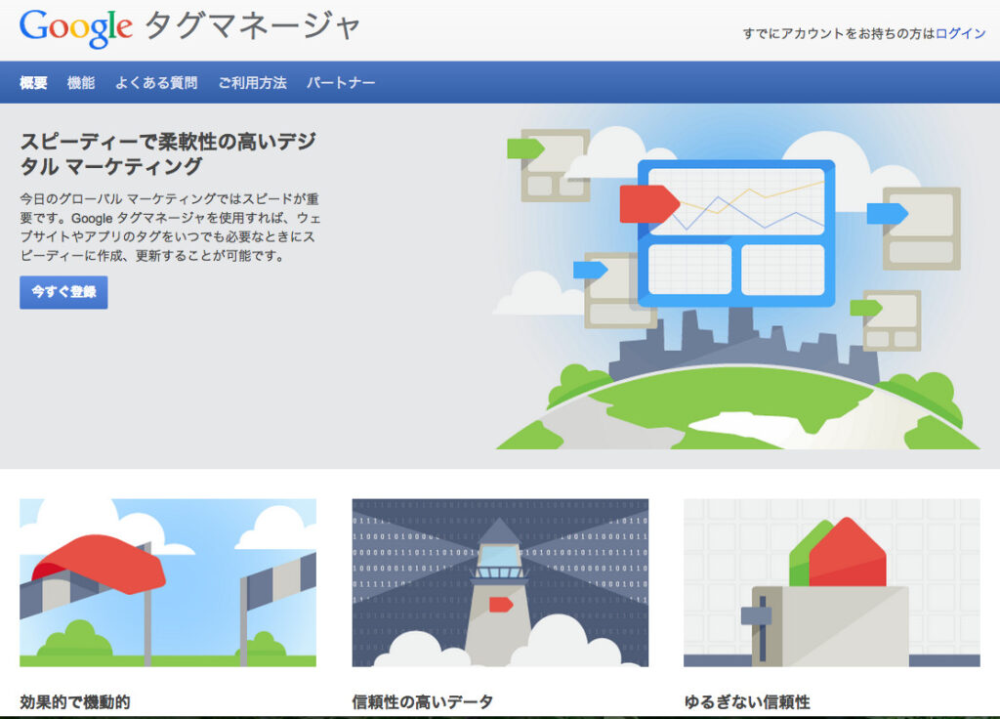Click the スピーディーで柔軟性の高い headline

168,153
